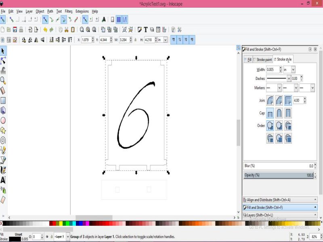Select the 3D box tool
The height and width of the screenshot is (242, 323).
(x=3, y=111)
